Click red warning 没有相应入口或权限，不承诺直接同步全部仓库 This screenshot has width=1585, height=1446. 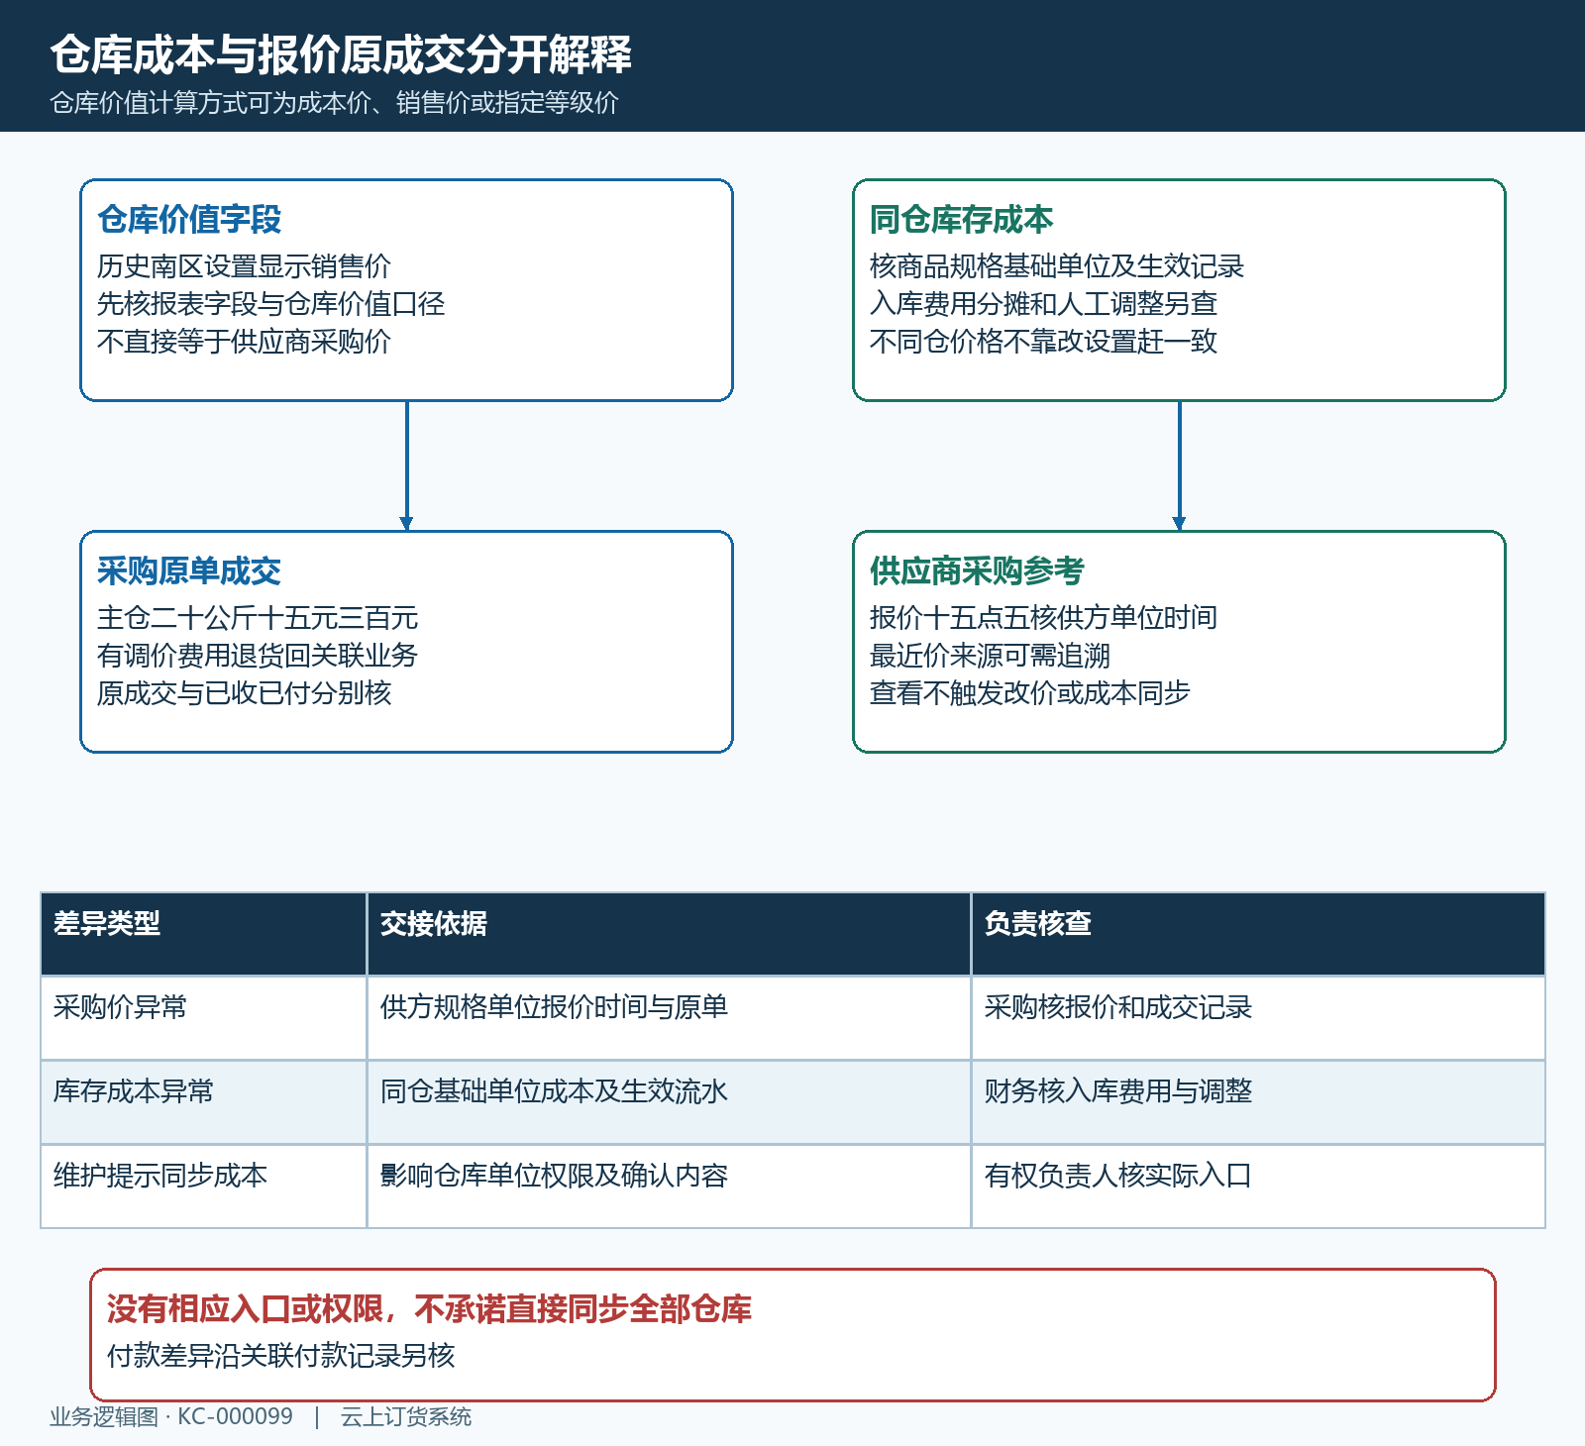point(429,1309)
